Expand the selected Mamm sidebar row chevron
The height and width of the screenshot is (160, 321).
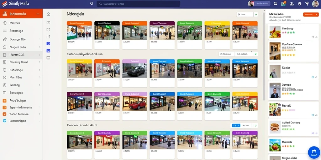pyautogui.click(x=39, y=55)
